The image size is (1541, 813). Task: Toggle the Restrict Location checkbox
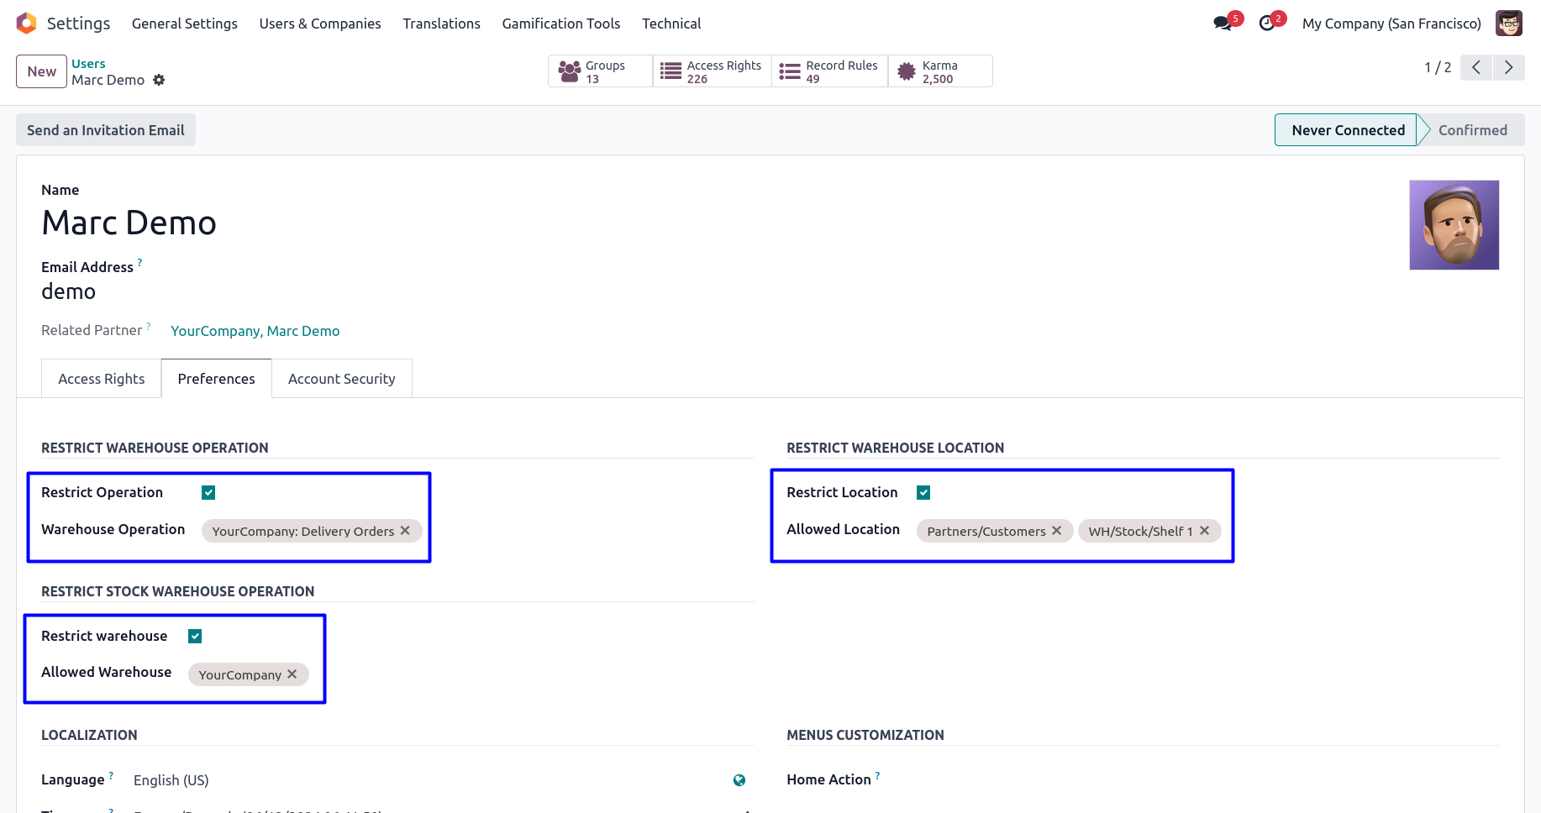[x=923, y=493]
